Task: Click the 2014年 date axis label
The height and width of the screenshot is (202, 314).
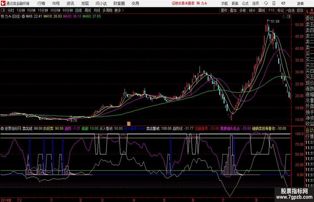Action: [6, 200]
